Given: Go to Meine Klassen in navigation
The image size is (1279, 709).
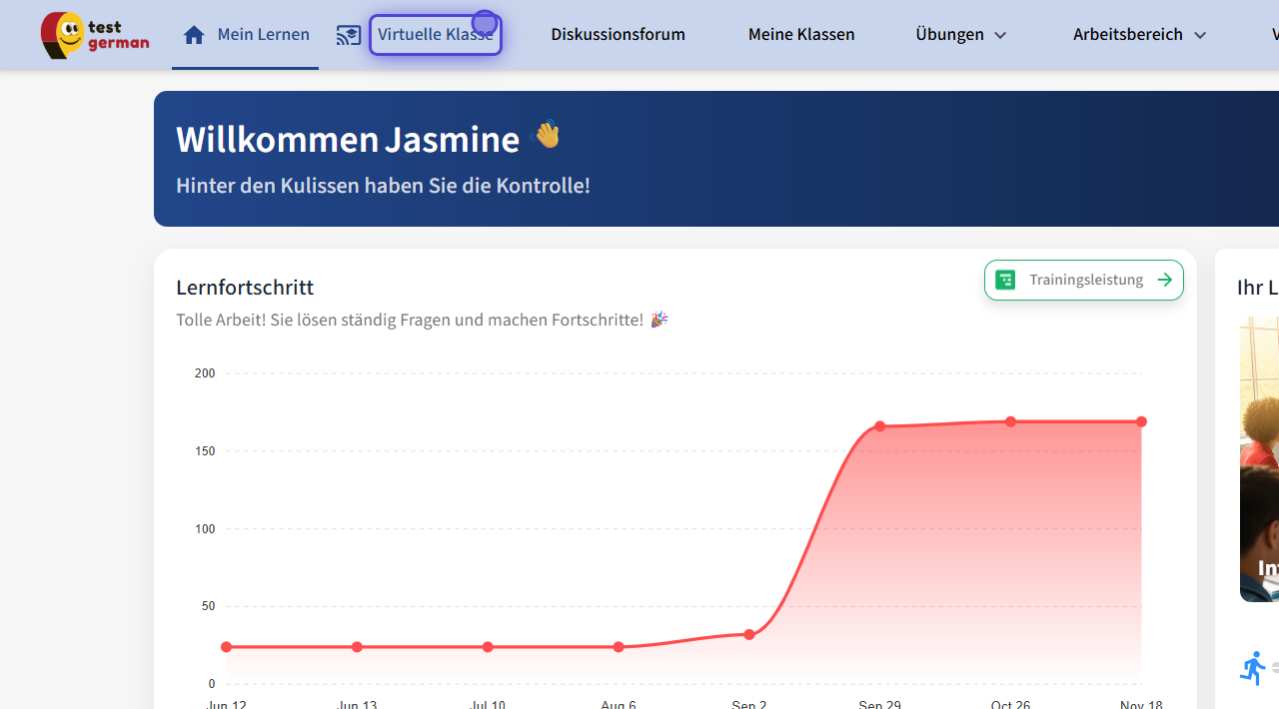Looking at the screenshot, I should [800, 35].
